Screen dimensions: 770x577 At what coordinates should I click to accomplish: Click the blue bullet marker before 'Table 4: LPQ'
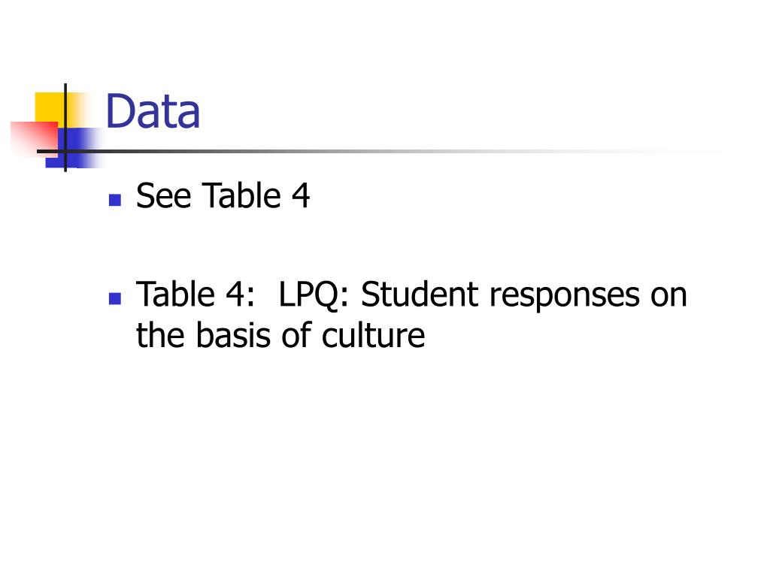[x=115, y=298]
